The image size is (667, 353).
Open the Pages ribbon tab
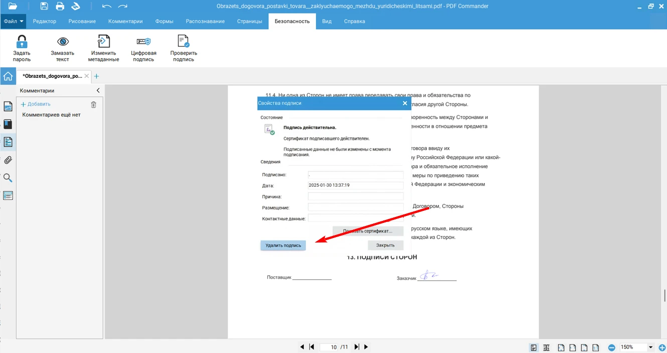click(x=249, y=22)
